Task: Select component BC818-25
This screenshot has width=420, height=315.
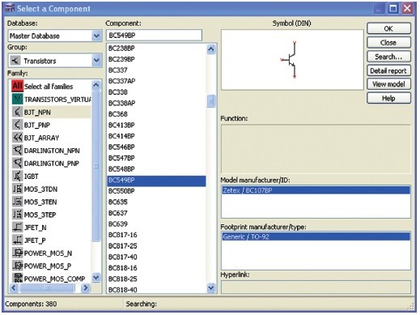Action: (x=156, y=279)
